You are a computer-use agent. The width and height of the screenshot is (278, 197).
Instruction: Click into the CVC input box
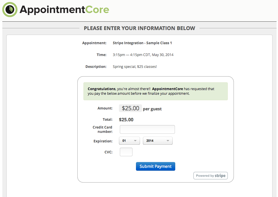pos(126,152)
